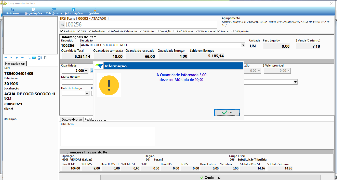Click the envelope email icon
This screenshot has width=337, height=180.
tap(34, 58)
